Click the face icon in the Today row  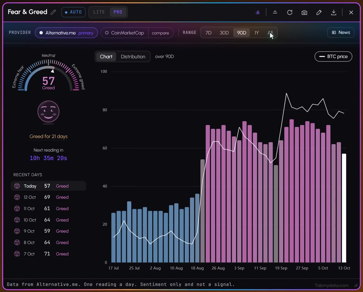click(17, 186)
